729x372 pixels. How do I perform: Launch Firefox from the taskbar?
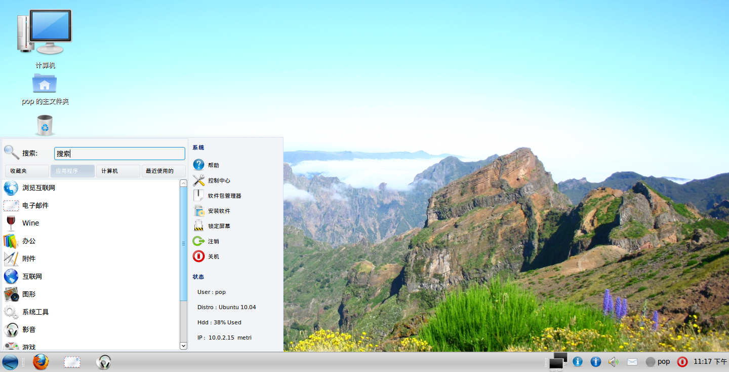pos(41,362)
